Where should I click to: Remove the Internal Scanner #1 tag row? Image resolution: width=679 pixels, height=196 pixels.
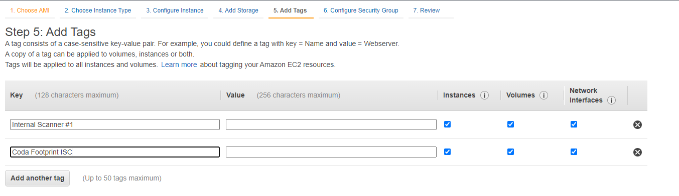637,124
